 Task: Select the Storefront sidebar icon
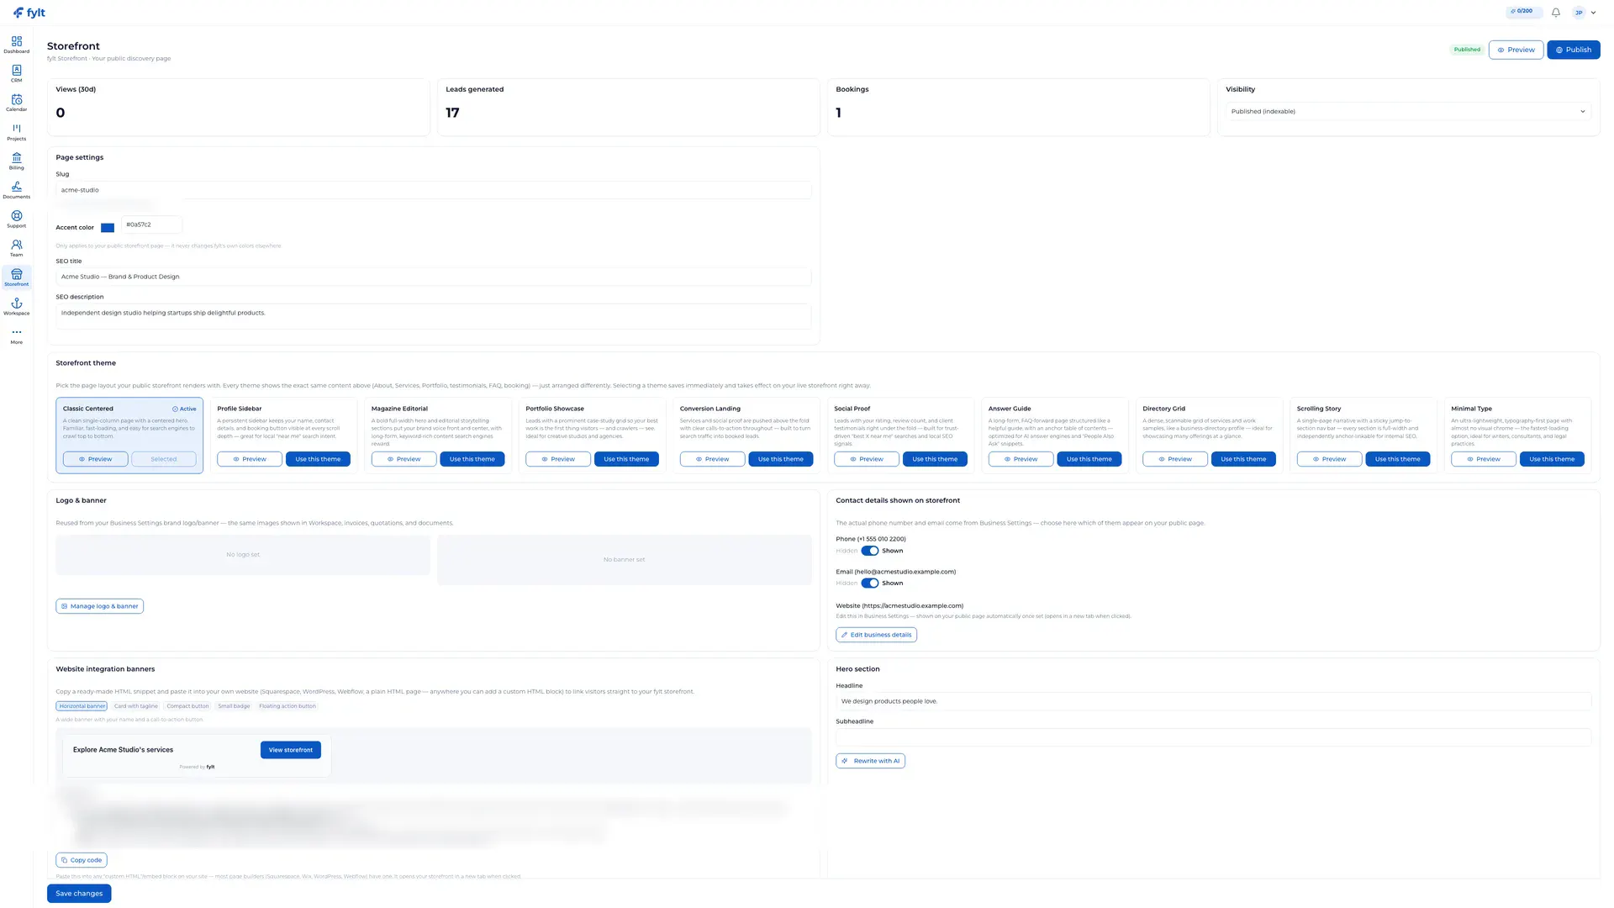[x=16, y=277]
